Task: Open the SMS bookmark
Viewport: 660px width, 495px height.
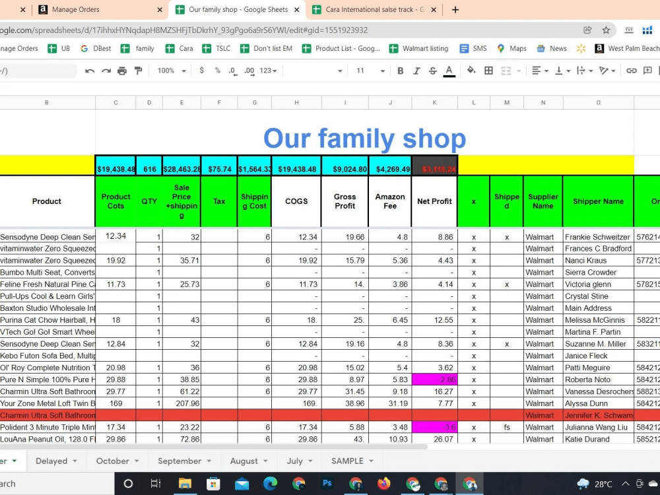Action: tap(473, 48)
